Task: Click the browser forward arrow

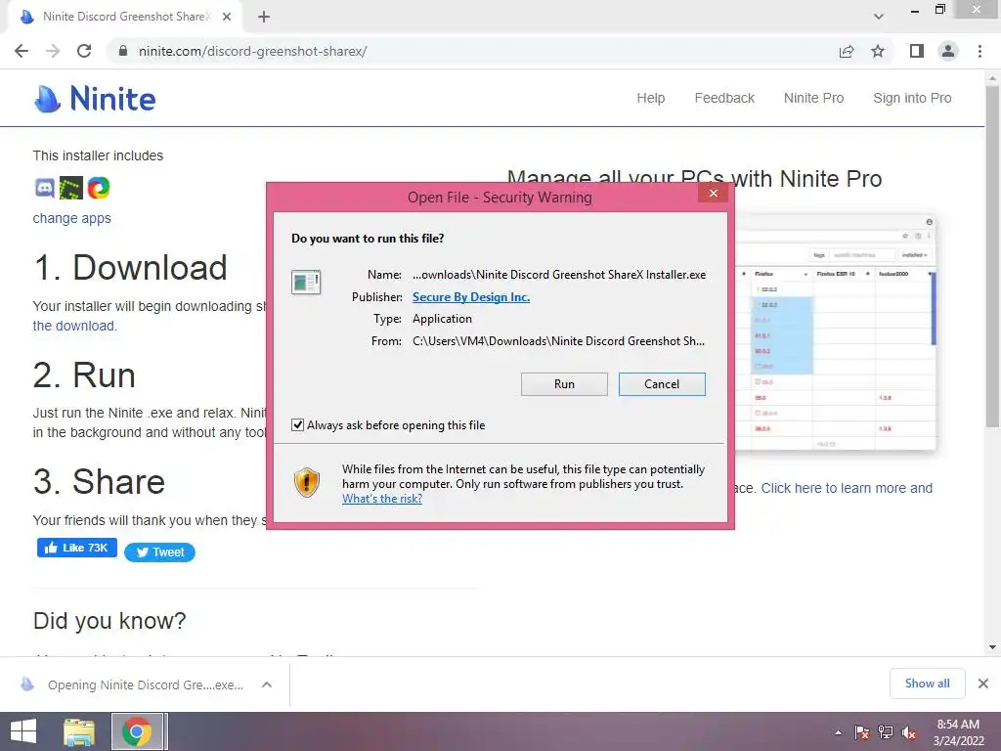Action: pyautogui.click(x=53, y=51)
